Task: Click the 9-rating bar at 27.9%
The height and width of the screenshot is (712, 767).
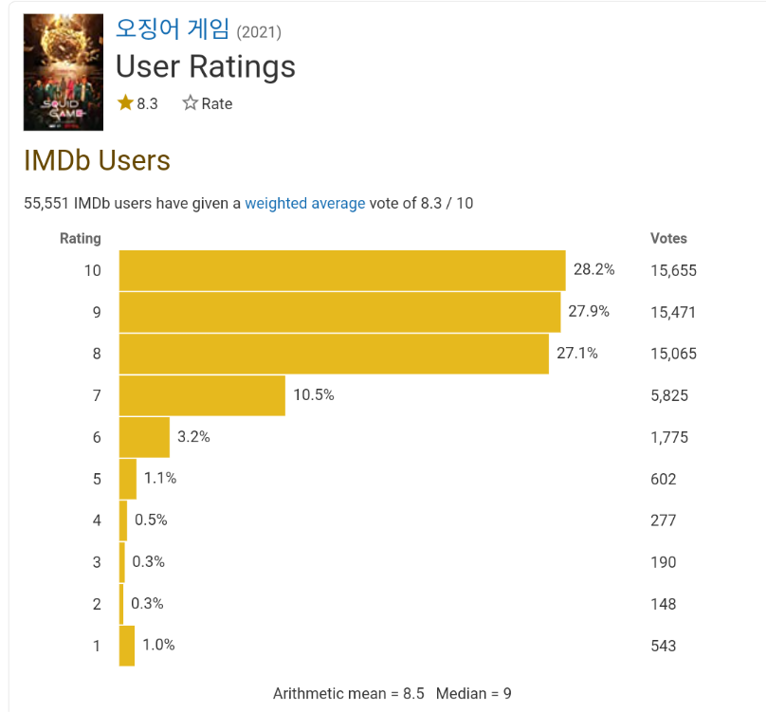Action: point(339,312)
